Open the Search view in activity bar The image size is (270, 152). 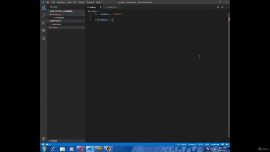tap(43, 15)
